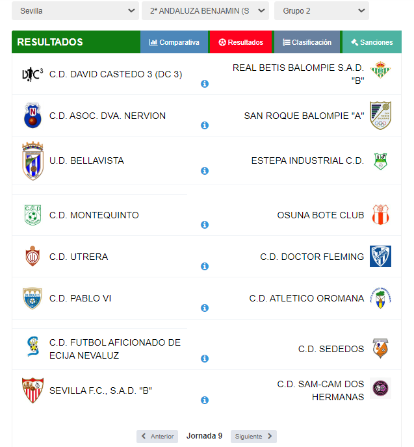Go to the Resultados tab

coord(241,42)
